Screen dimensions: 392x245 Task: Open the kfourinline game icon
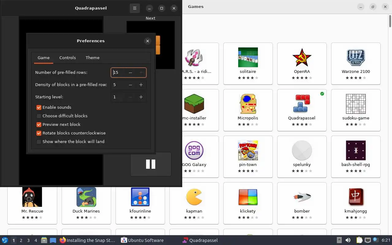pos(140,197)
